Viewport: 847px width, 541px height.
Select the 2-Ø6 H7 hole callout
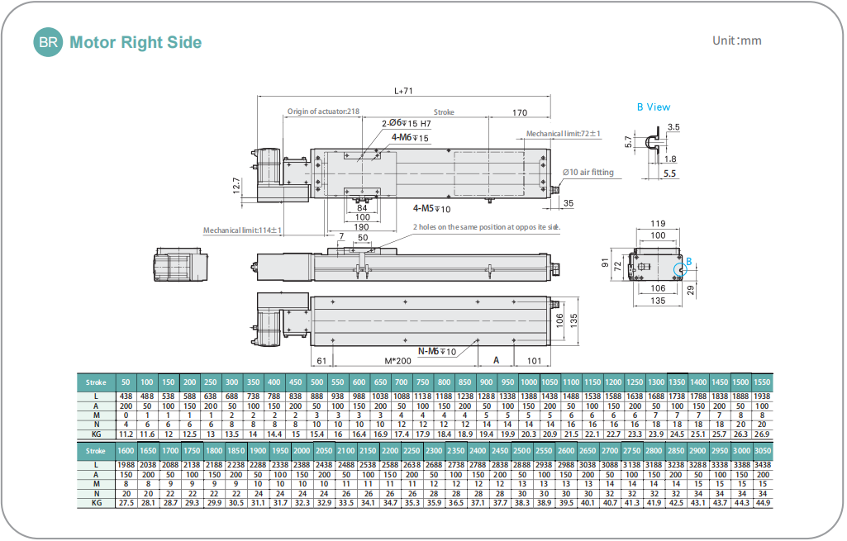point(406,123)
